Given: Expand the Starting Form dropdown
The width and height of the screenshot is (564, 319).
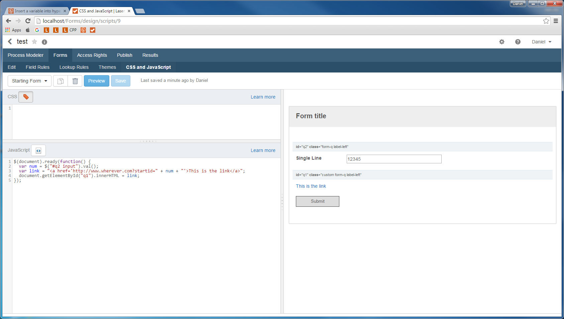Looking at the screenshot, I should pos(29,81).
